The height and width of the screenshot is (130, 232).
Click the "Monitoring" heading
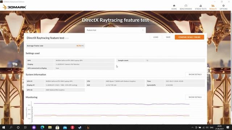click(x=32, y=97)
